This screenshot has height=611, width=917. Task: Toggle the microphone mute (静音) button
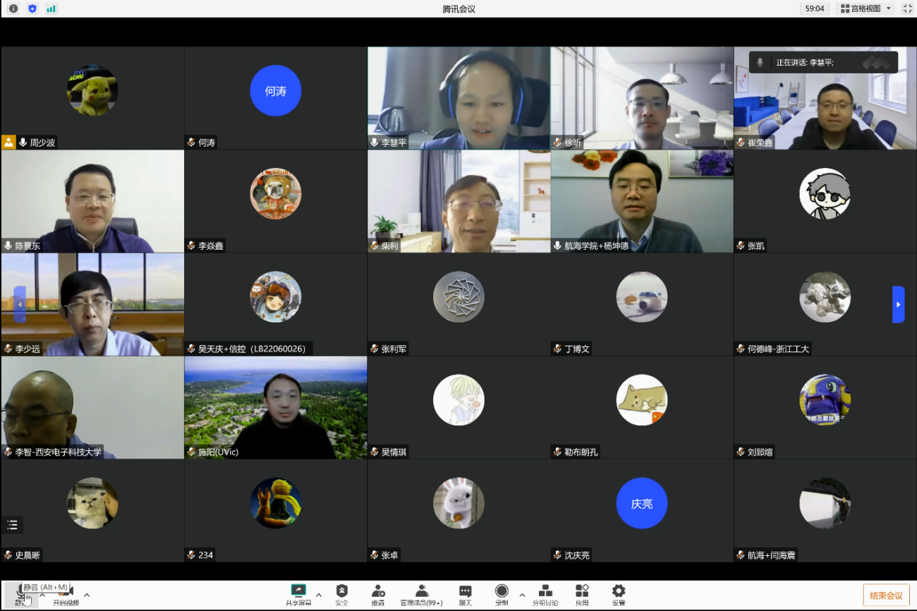tap(23, 595)
